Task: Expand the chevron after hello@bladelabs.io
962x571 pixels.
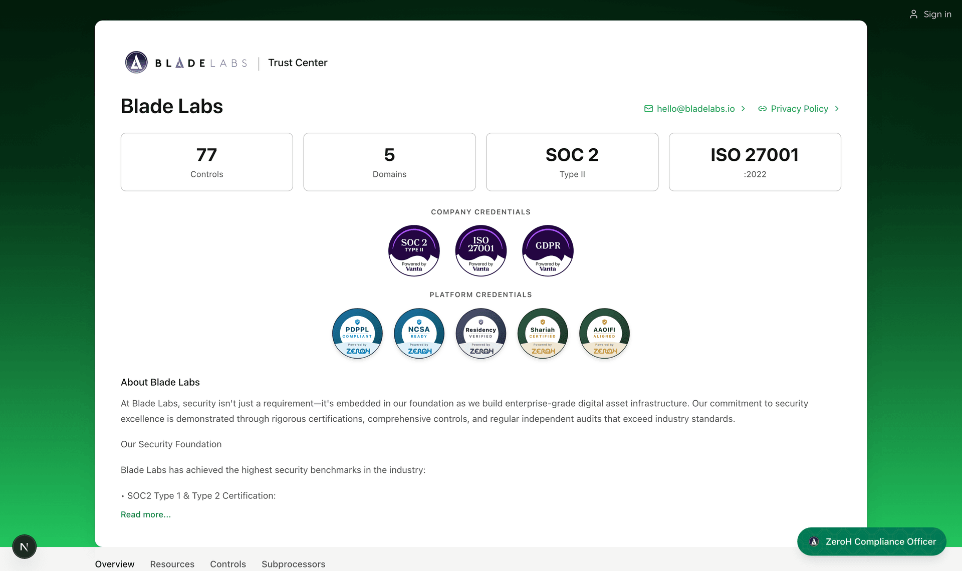Action: coord(744,109)
